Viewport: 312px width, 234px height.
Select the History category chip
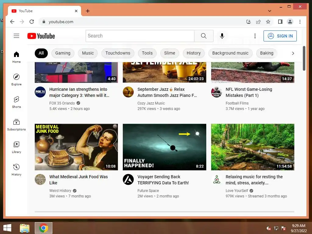pos(193,53)
